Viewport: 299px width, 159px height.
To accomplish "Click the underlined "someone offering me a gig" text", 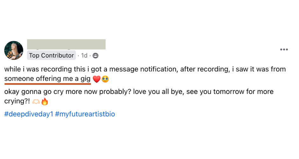I will pyautogui.click(x=47, y=79).
